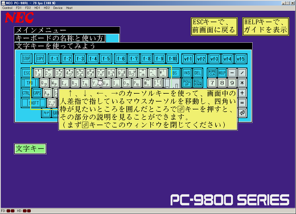Click the ROLL DOWN key
296x214 pixels.
pos(198,83)
